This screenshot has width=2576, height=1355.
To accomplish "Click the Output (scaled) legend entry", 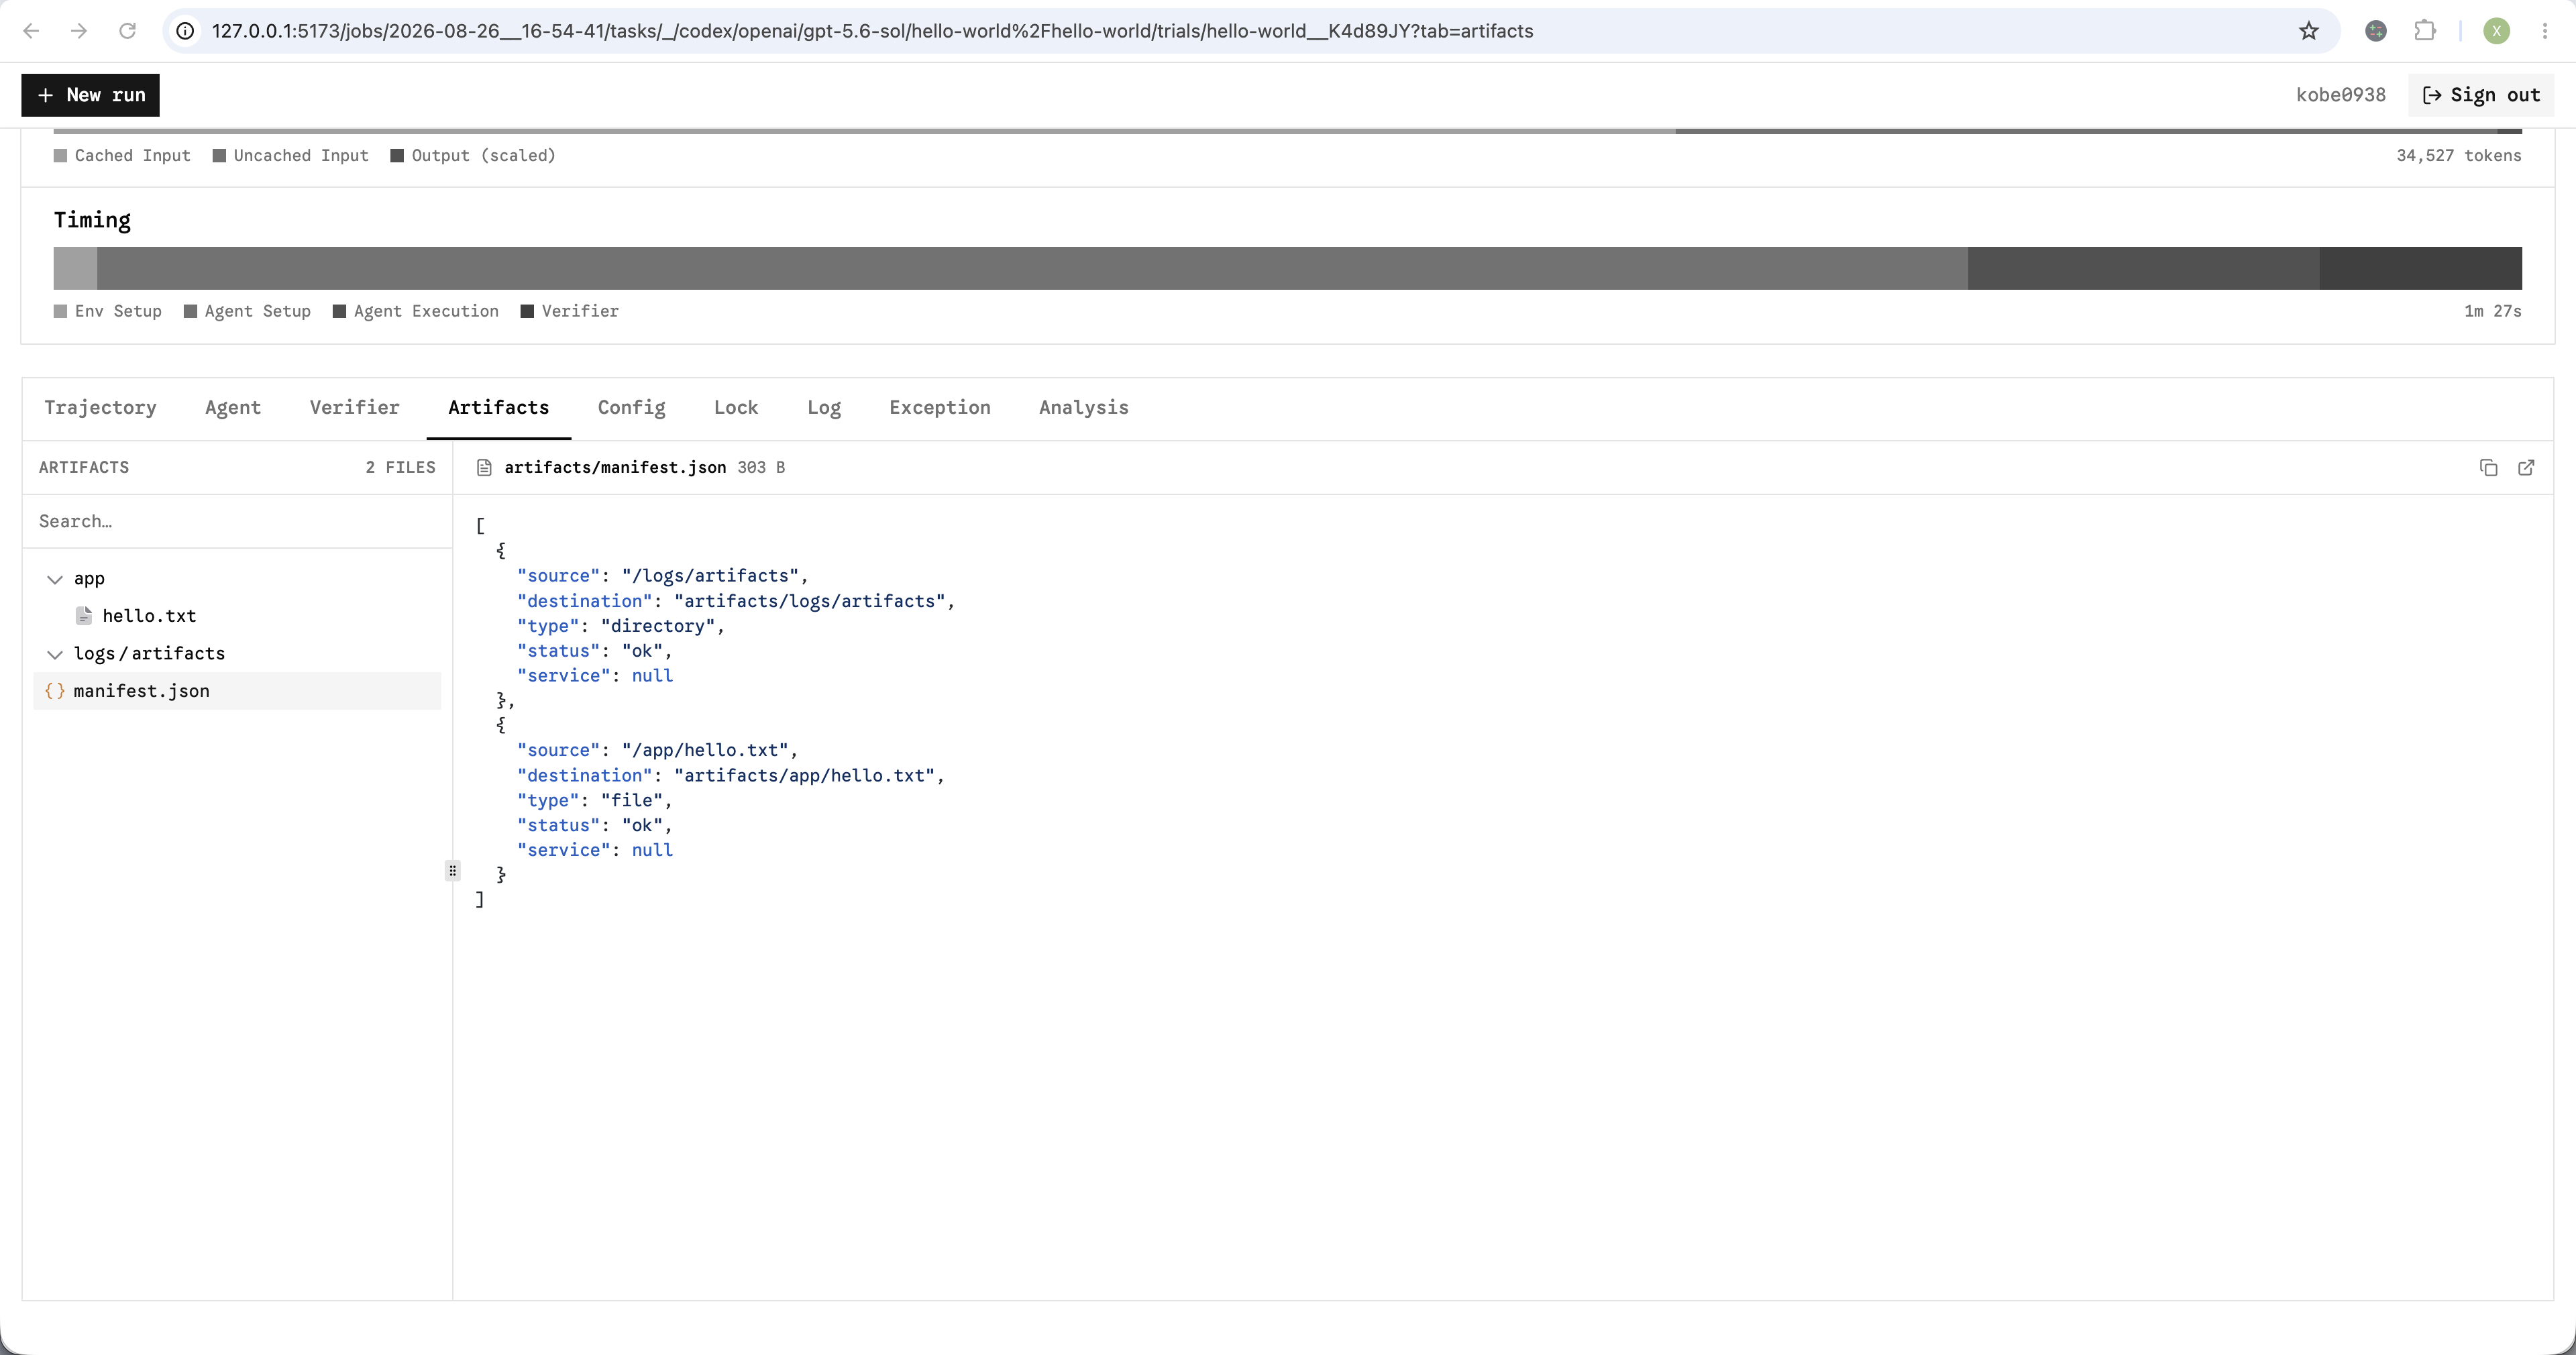I will 473,156.
